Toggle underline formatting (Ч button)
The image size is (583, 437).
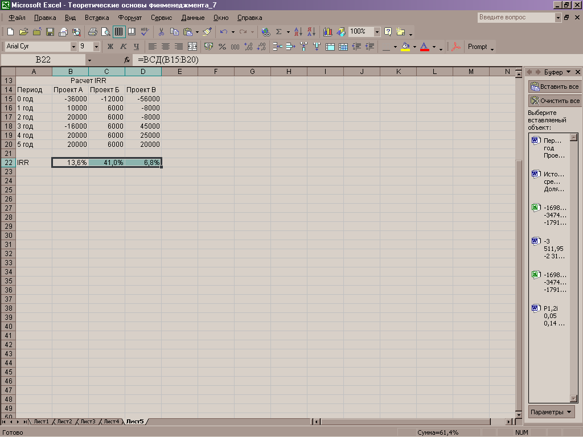coord(136,47)
